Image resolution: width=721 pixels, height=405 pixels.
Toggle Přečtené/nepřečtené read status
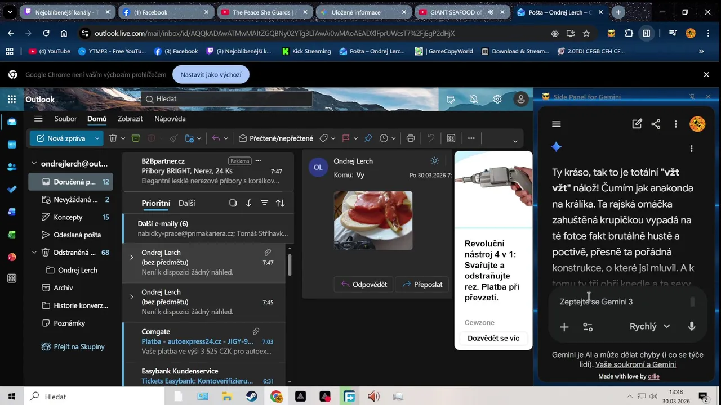coord(276,138)
